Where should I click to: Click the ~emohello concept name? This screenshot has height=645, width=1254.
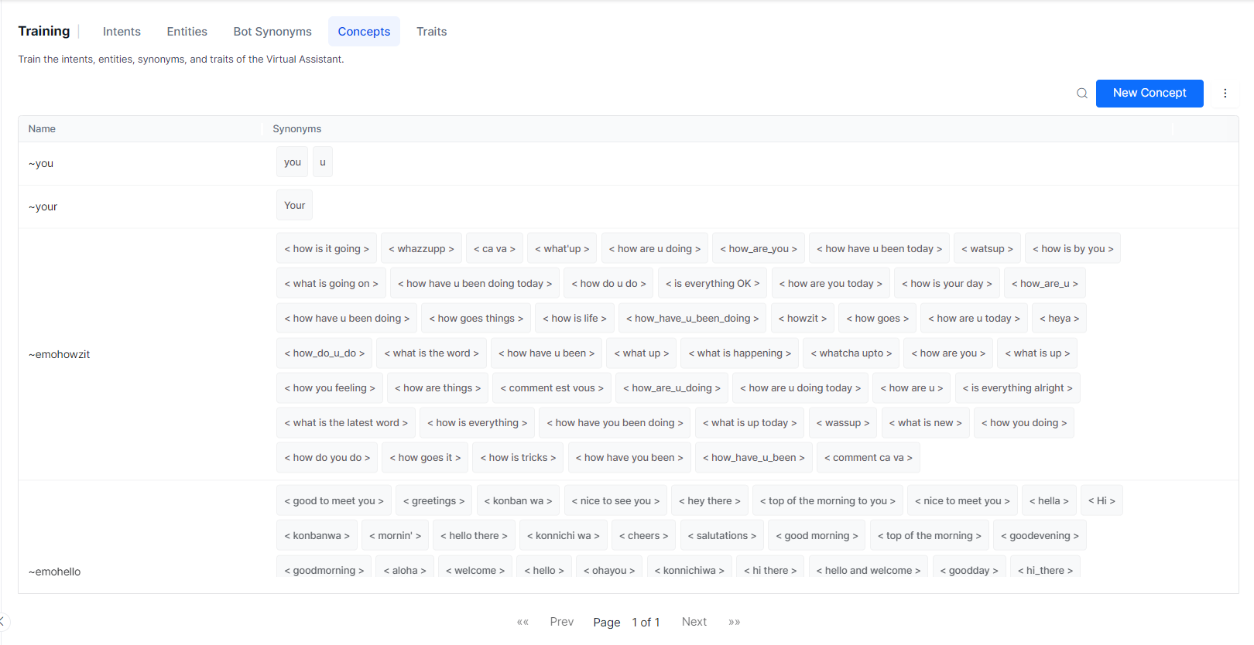click(x=55, y=572)
